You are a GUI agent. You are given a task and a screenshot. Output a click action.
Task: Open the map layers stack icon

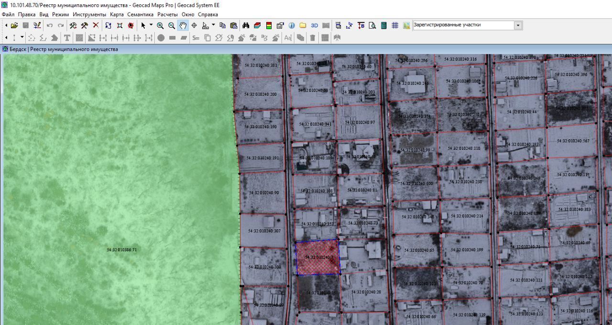[x=257, y=25]
